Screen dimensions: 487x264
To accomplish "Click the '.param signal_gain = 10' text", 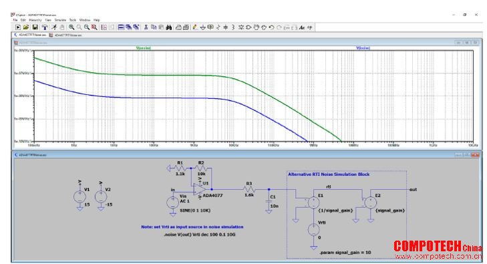I will point(345,253).
